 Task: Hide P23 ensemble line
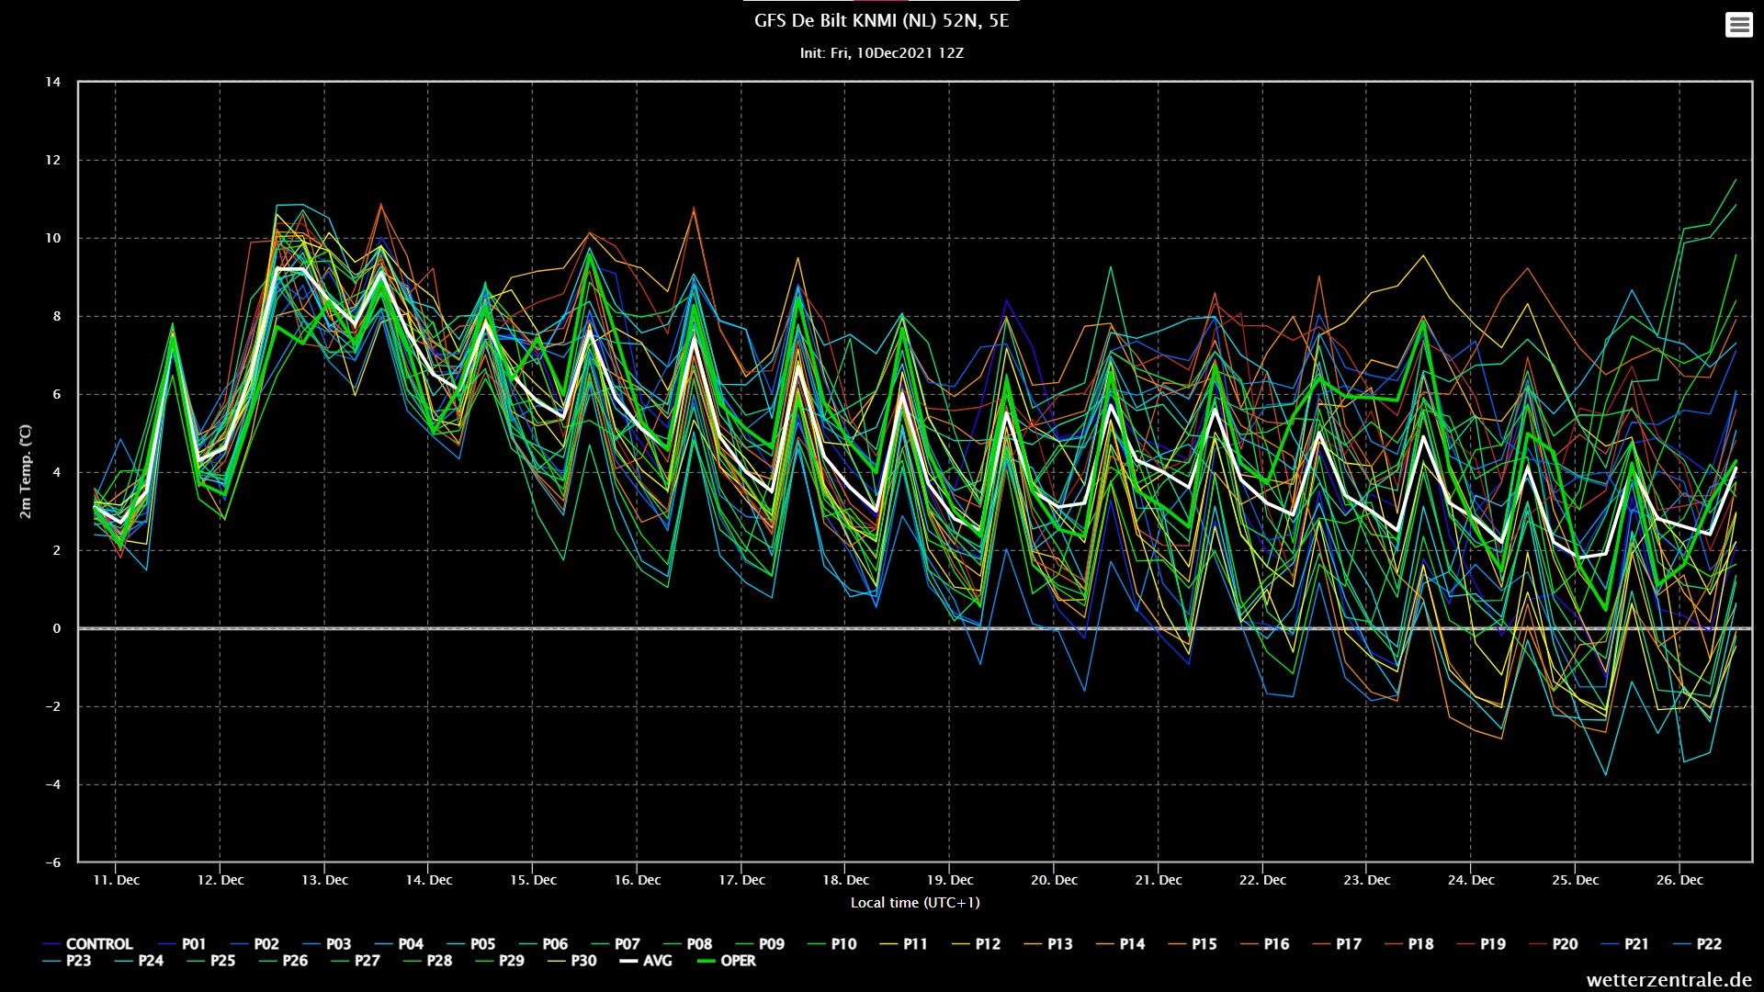point(78,961)
